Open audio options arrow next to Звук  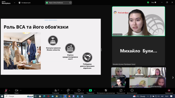[x=10, y=90]
